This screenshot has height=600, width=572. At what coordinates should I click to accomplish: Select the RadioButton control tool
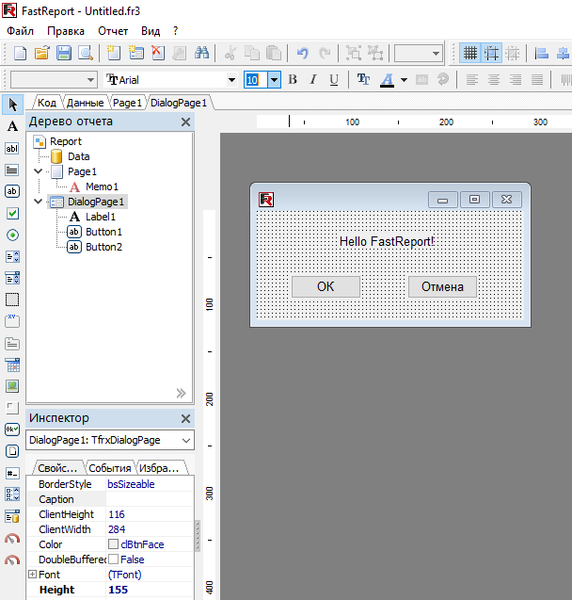[x=12, y=235]
